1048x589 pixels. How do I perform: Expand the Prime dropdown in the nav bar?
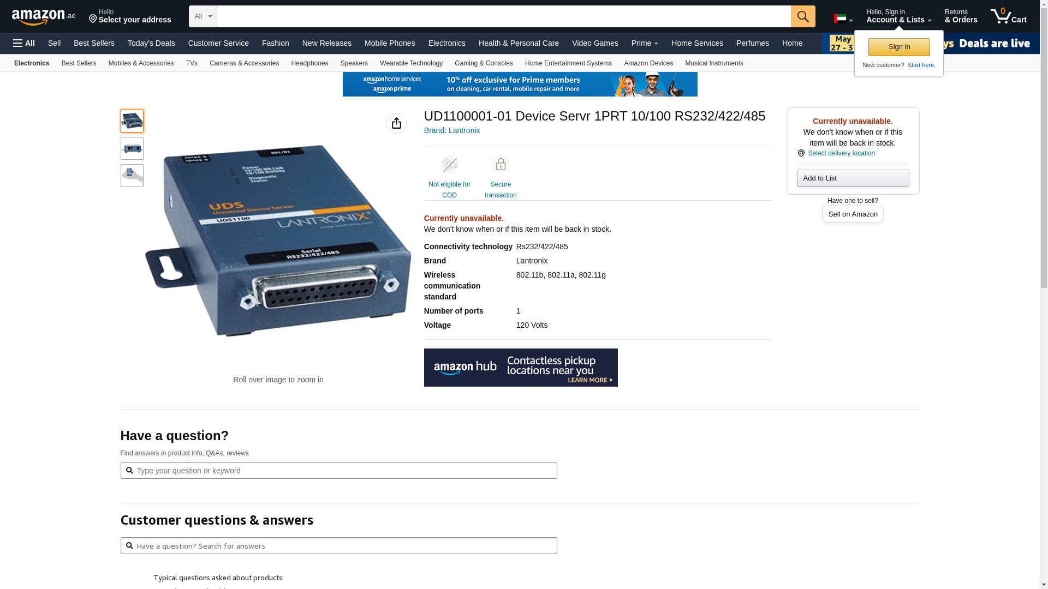644,43
